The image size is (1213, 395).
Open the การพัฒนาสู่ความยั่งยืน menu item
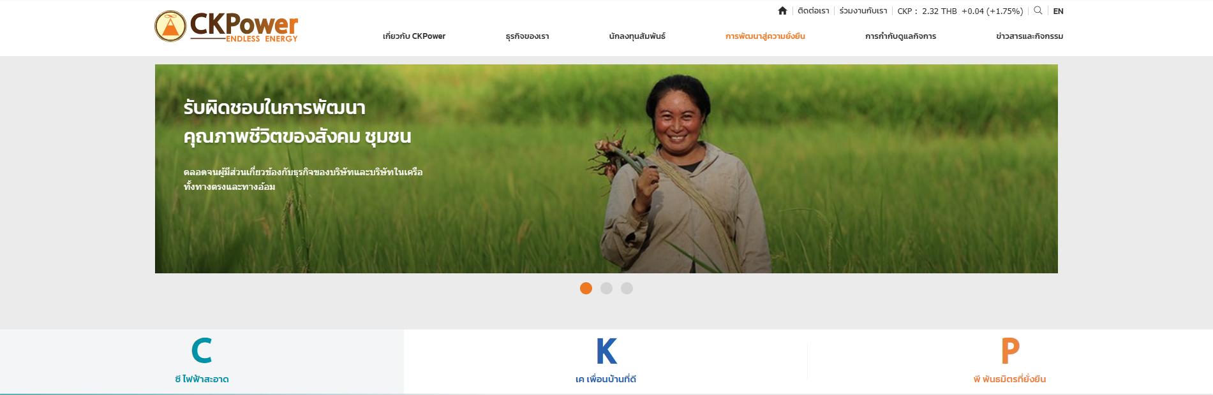tap(765, 36)
